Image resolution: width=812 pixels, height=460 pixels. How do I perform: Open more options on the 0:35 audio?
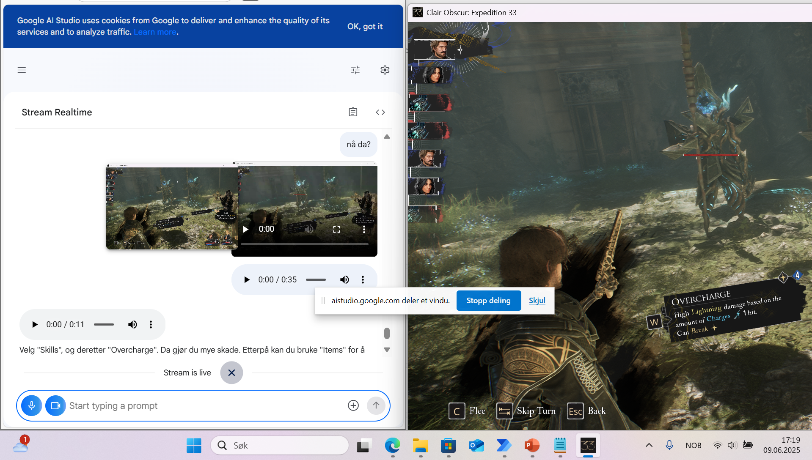click(363, 279)
